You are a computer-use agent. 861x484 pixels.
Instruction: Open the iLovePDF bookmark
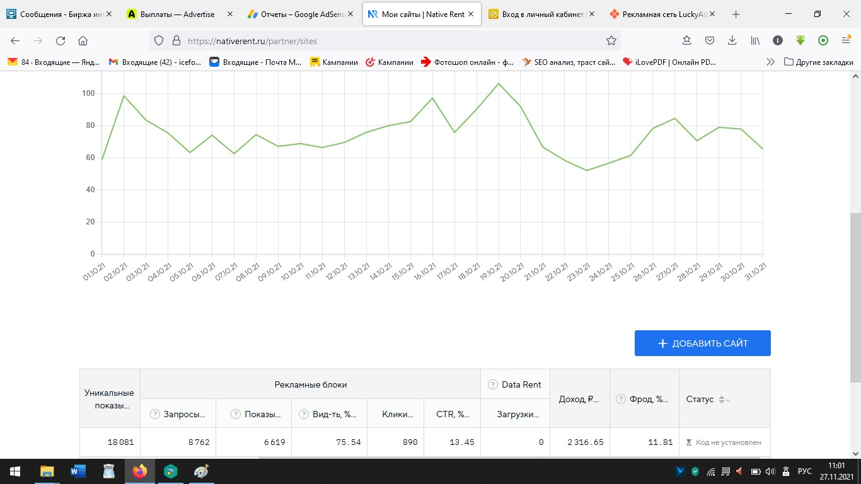(669, 62)
